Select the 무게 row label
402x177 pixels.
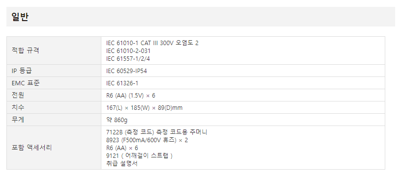(x=18, y=120)
